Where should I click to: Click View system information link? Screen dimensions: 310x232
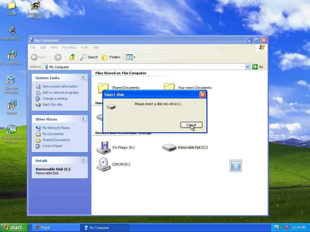click(x=60, y=86)
